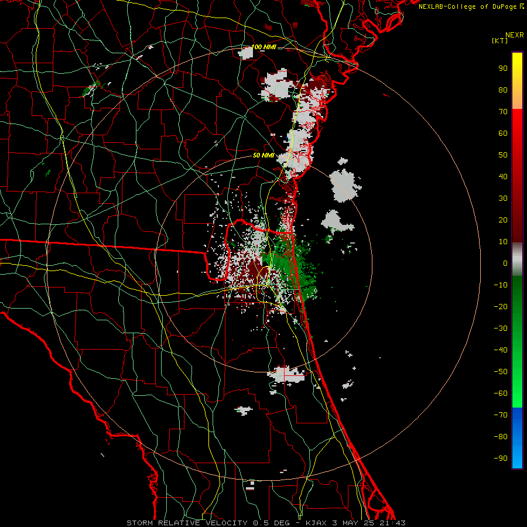This screenshot has width=527, height=527.
Task: Pick the green inbound segment of color bar
Action: pyautogui.click(x=517, y=341)
